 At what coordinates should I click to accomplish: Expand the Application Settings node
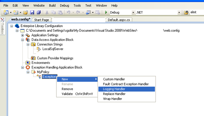(x=23, y=35)
